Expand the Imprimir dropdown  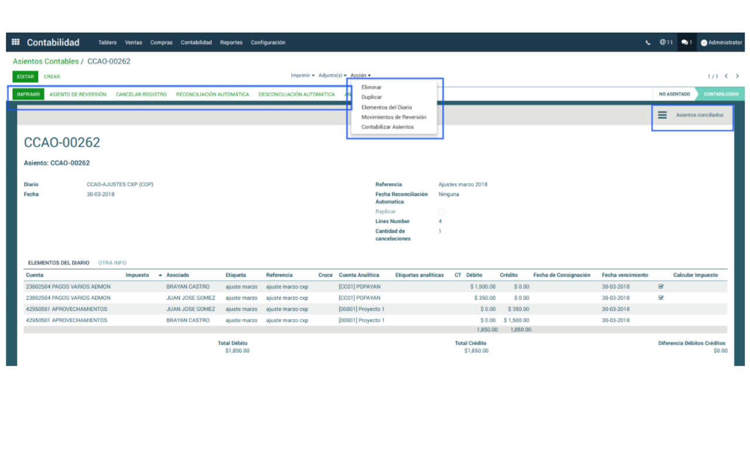pyautogui.click(x=302, y=76)
